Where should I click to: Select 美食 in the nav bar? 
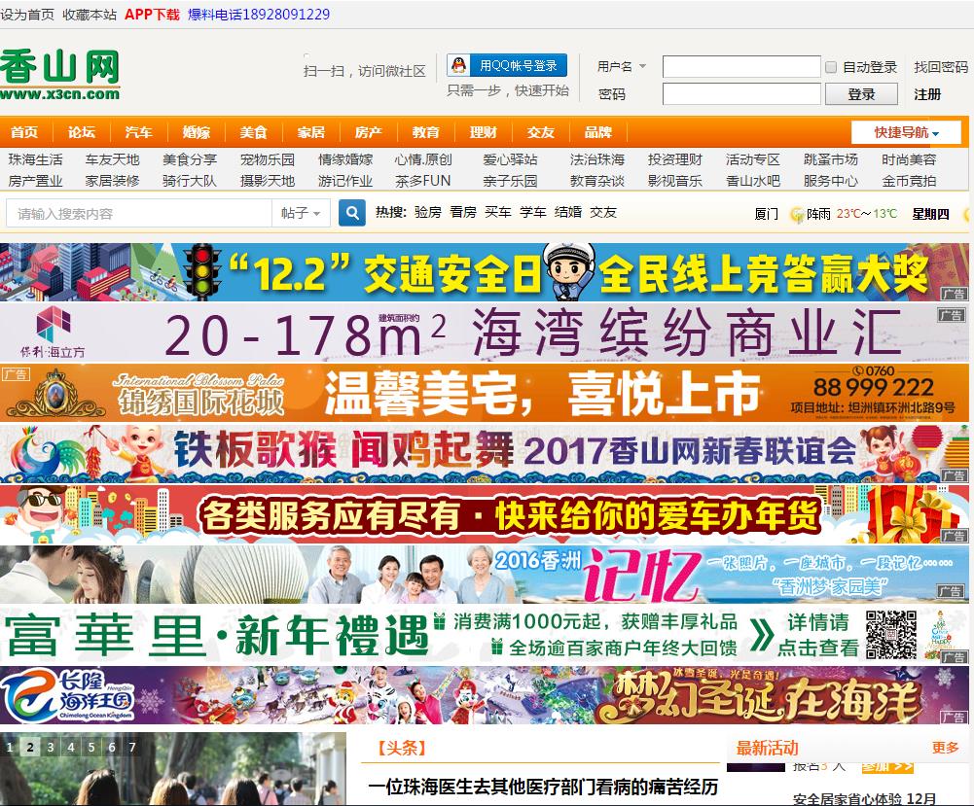253,132
